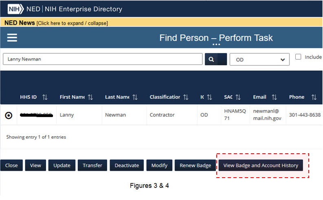The width and height of the screenshot is (323, 200).
Task: Select the Lanny Newman row radio button
Action: tap(9, 115)
